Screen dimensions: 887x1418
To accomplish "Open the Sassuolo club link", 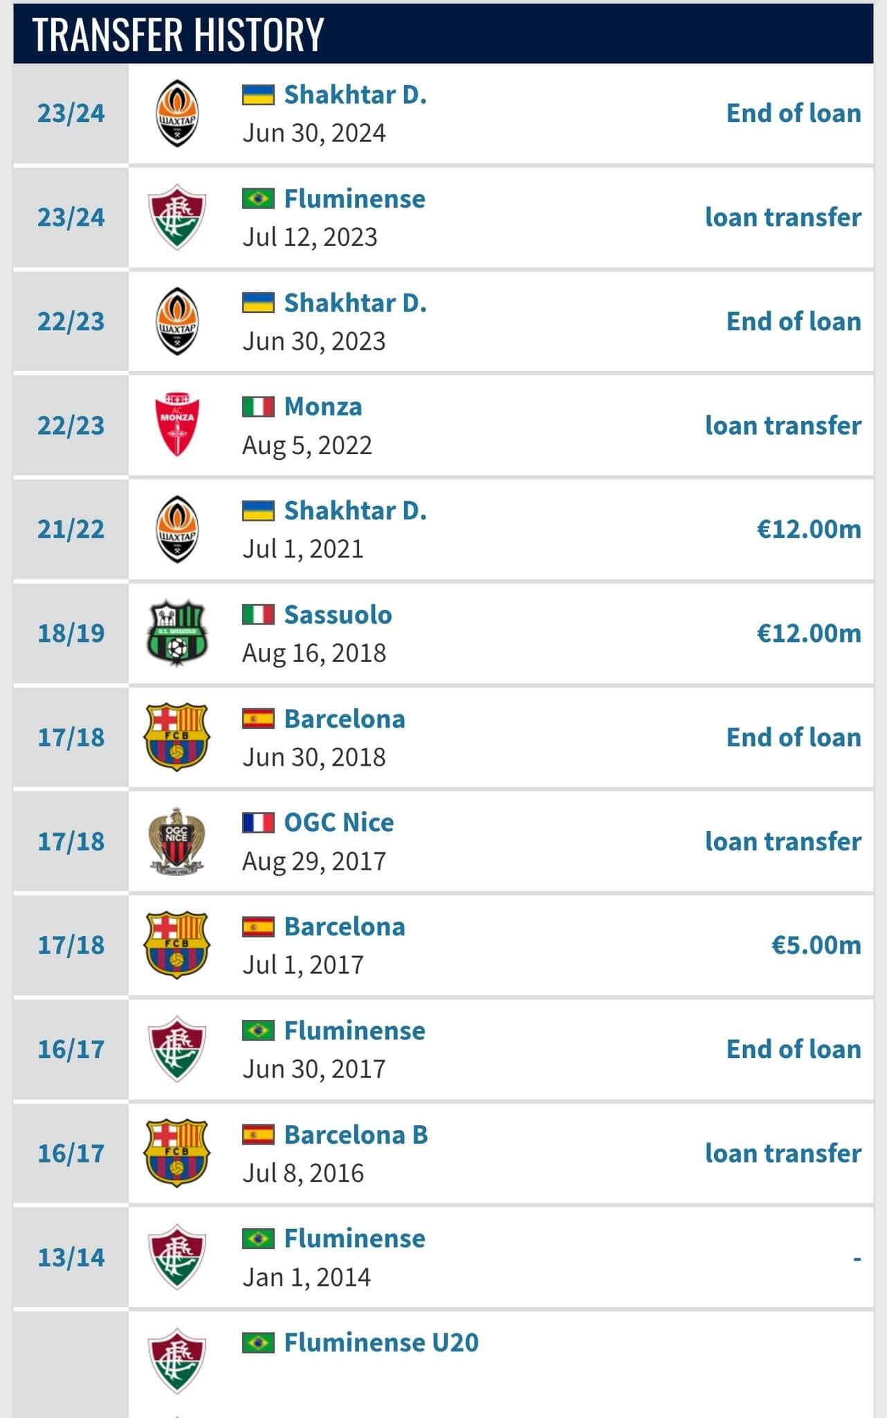I will (x=338, y=615).
